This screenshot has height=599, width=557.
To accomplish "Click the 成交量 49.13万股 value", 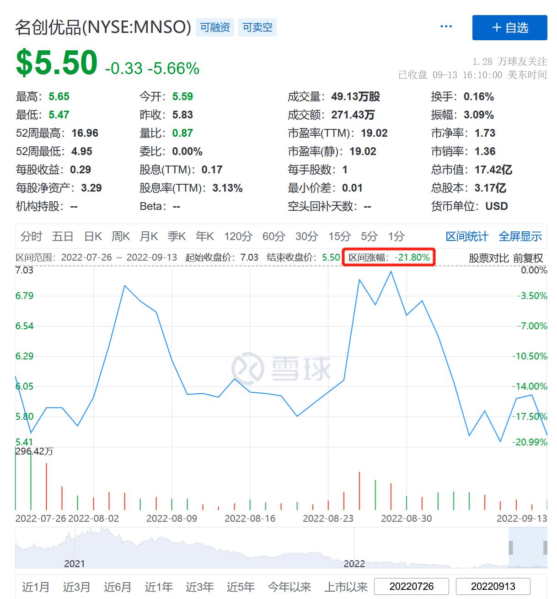I will coord(355,96).
